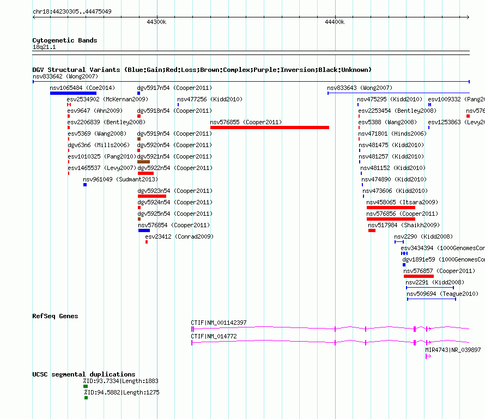Click the chr18:44230305..44475049 region label
Viewport: 485px width, 419px height.
click(72, 11)
